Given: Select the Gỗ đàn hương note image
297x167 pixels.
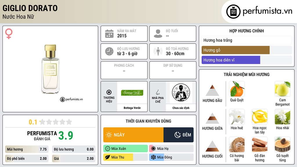Looking at the screenshot, I should pyautogui.click(x=260, y=145).
